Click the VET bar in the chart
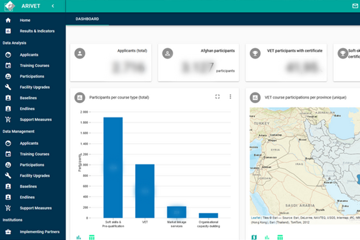This screenshot has width=360, height=240. tap(144, 191)
